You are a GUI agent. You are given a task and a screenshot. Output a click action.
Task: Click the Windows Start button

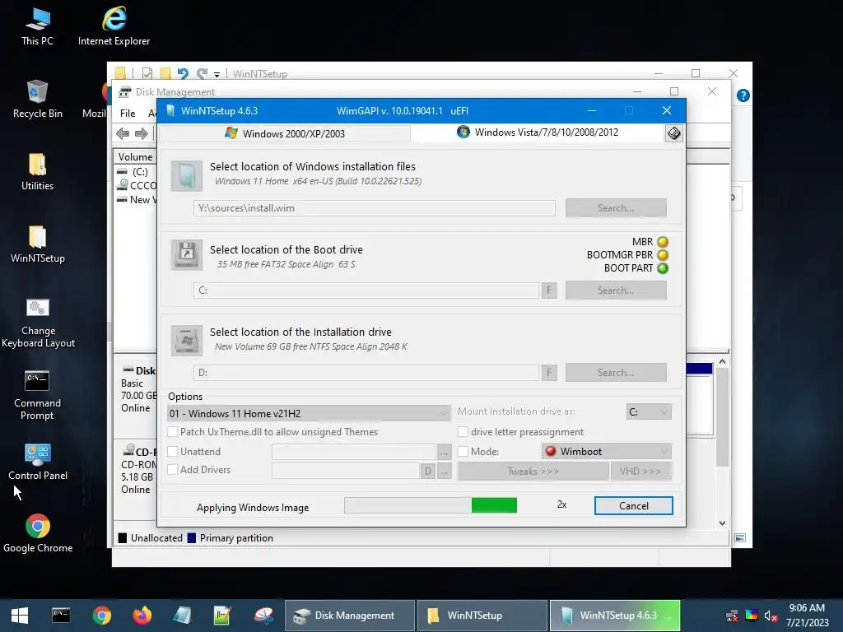(20, 616)
